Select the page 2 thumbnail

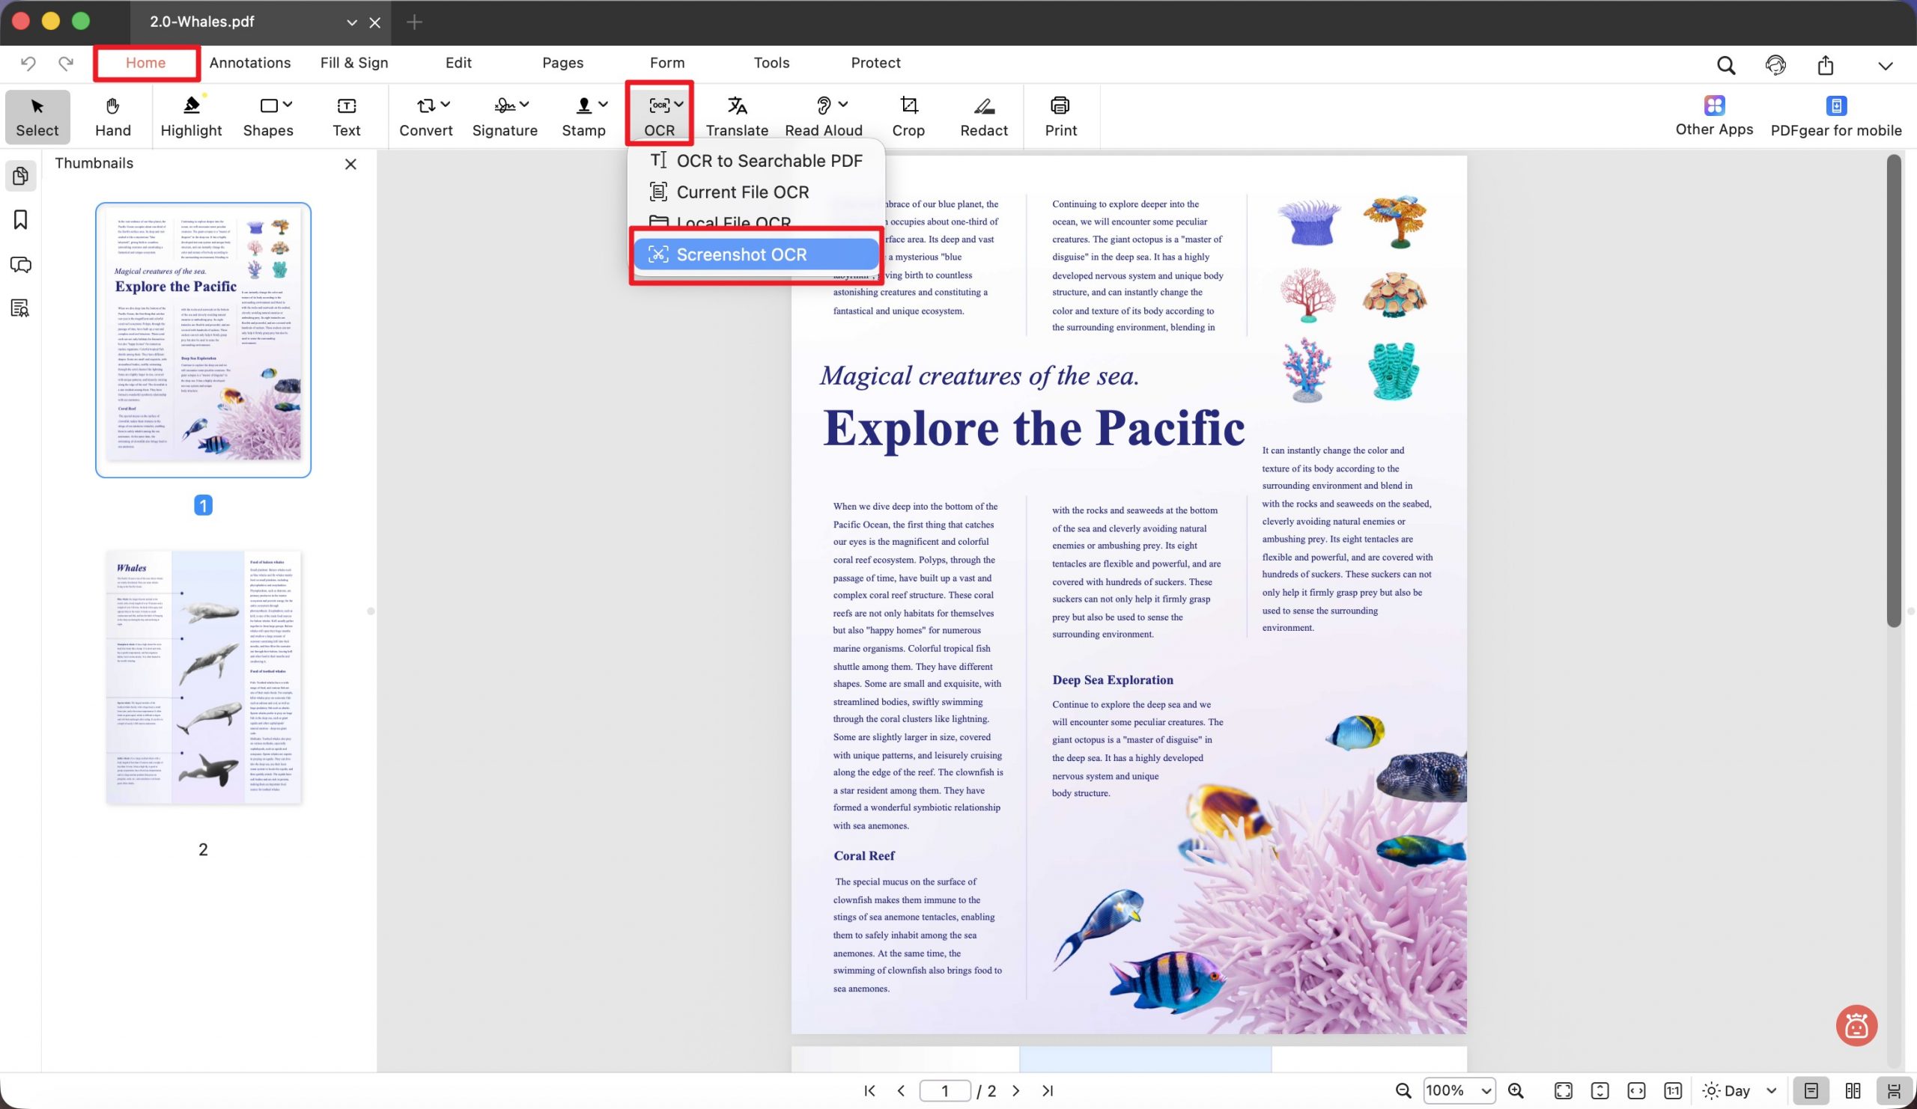(x=203, y=677)
